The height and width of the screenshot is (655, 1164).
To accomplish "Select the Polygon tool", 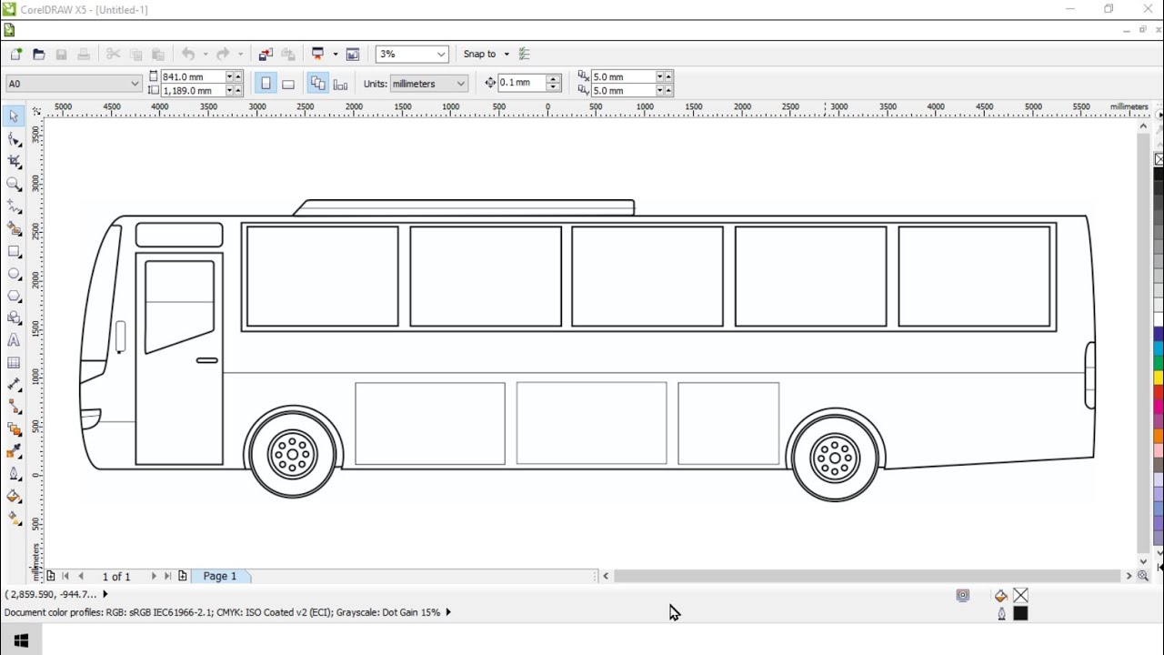I will pyautogui.click(x=14, y=296).
